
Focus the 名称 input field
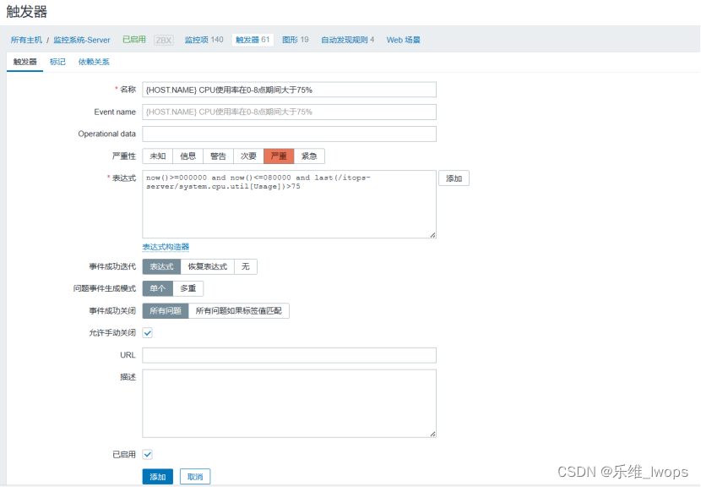tap(289, 90)
